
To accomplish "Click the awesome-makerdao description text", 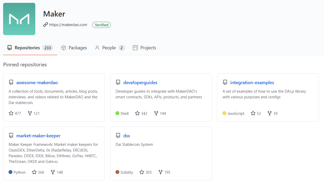I will [53, 97].
